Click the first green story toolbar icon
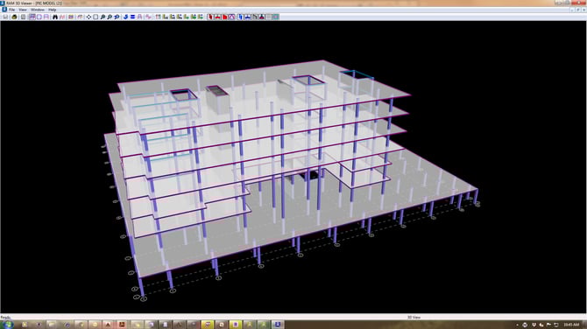 click(x=166, y=17)
